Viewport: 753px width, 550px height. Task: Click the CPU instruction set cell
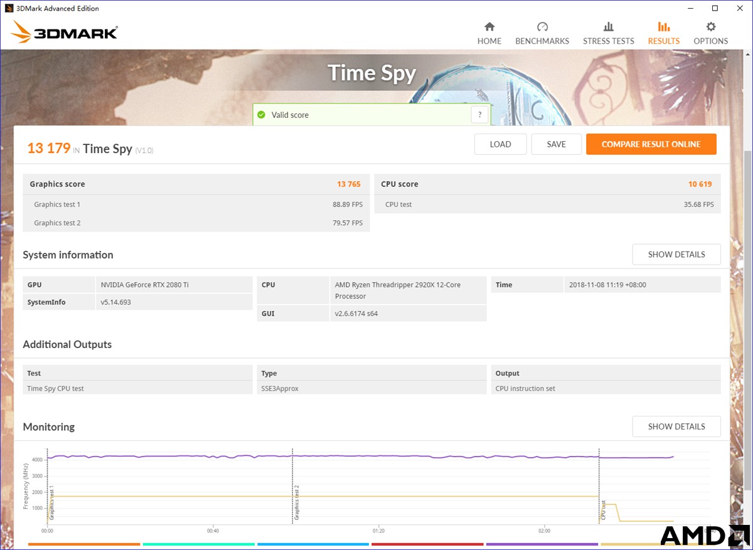coord(606,388)
